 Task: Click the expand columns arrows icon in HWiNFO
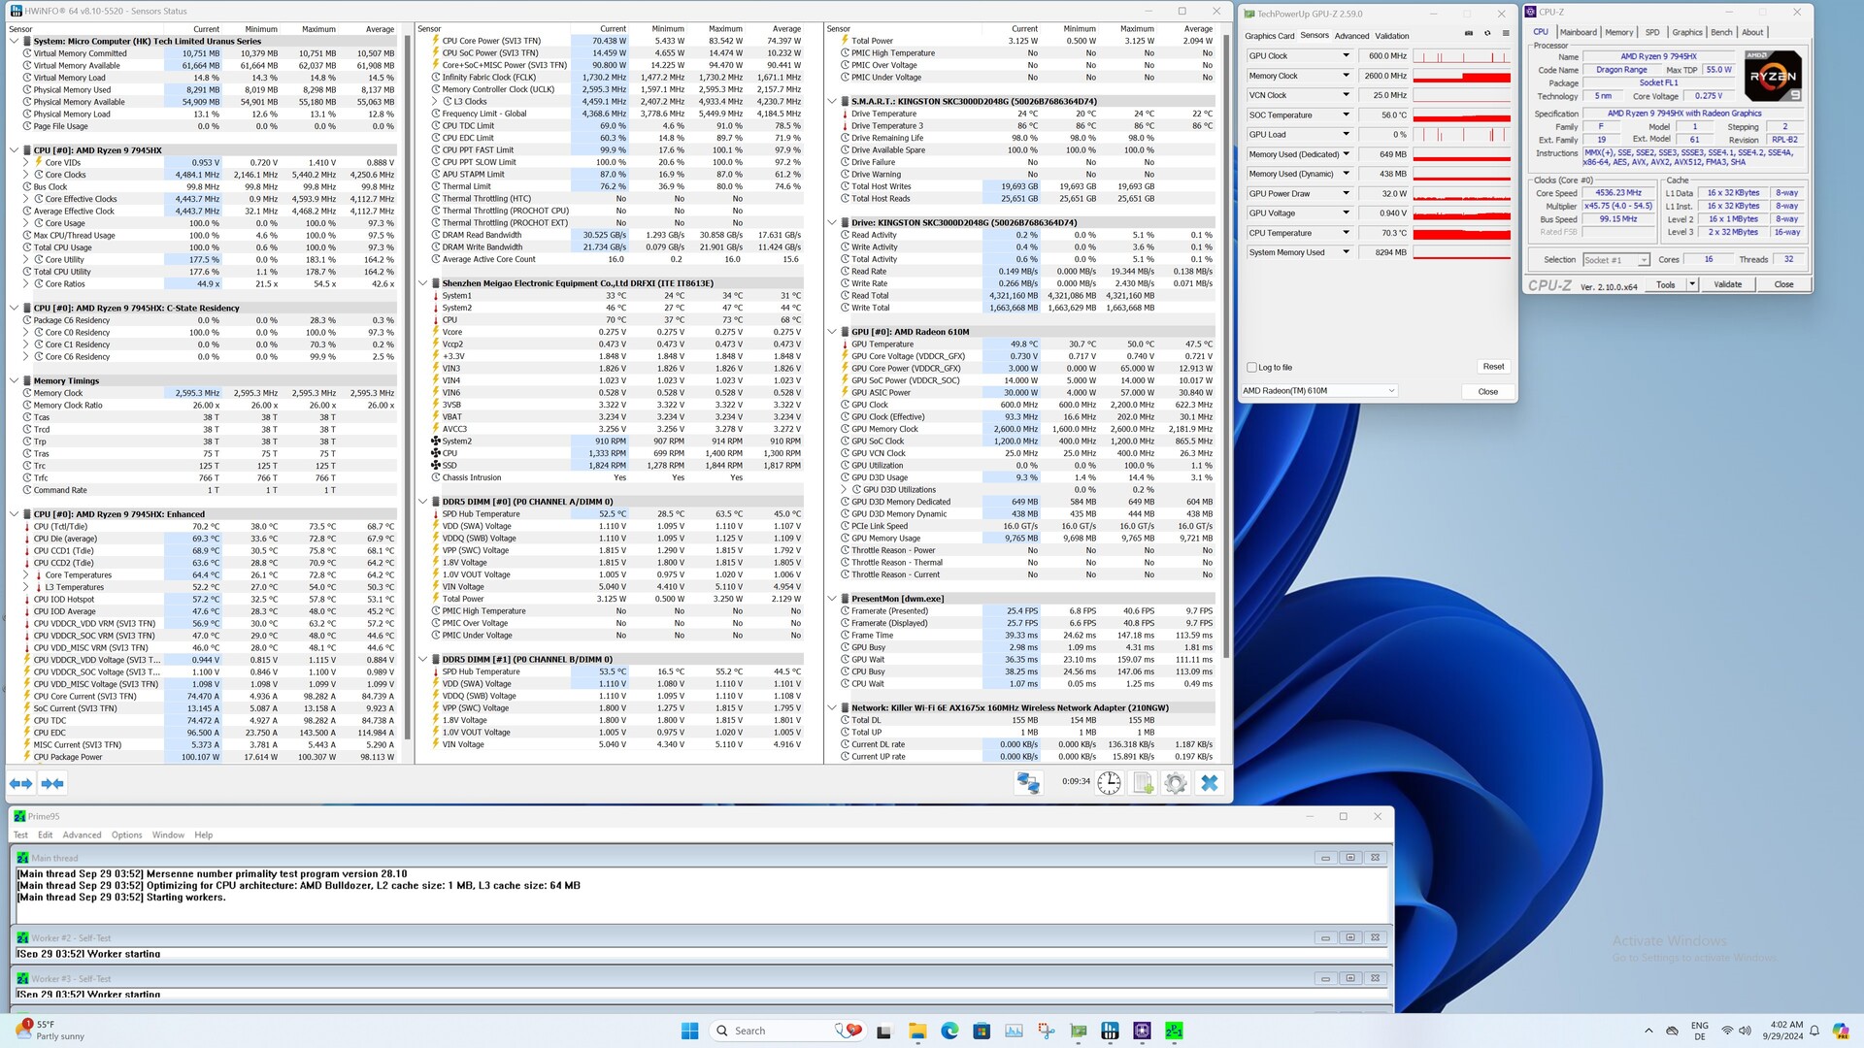point(20,783)
